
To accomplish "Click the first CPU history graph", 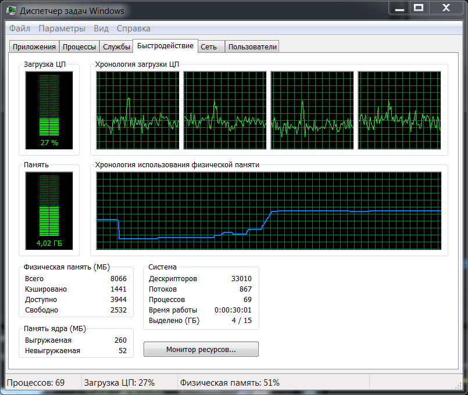I will click(137, 110).
